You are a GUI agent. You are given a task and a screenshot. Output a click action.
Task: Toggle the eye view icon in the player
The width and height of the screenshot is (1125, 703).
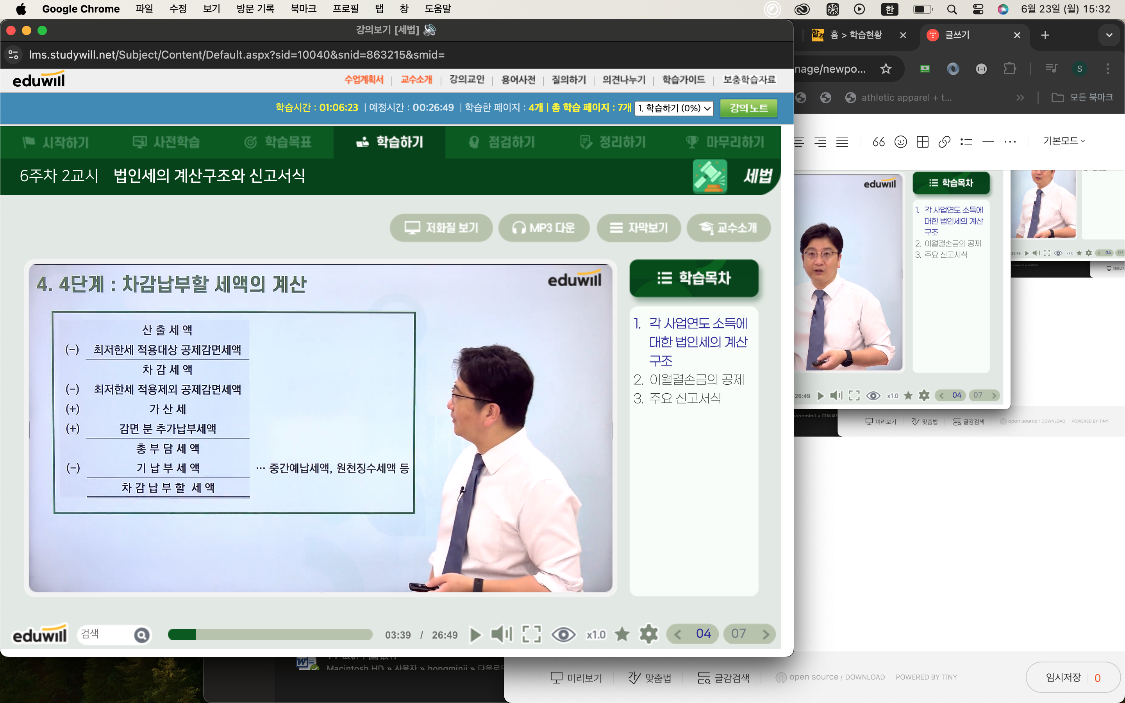click(563, 635)
